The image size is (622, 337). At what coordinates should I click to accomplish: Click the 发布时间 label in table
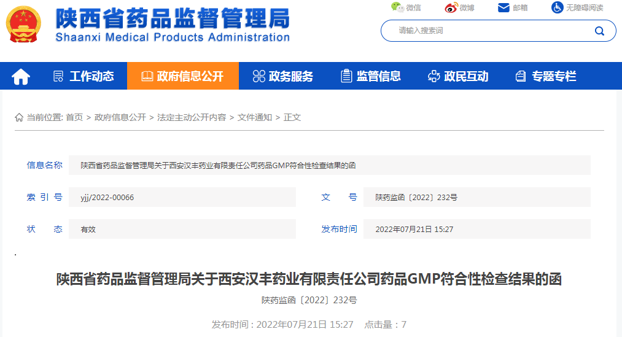pos(339,229)
